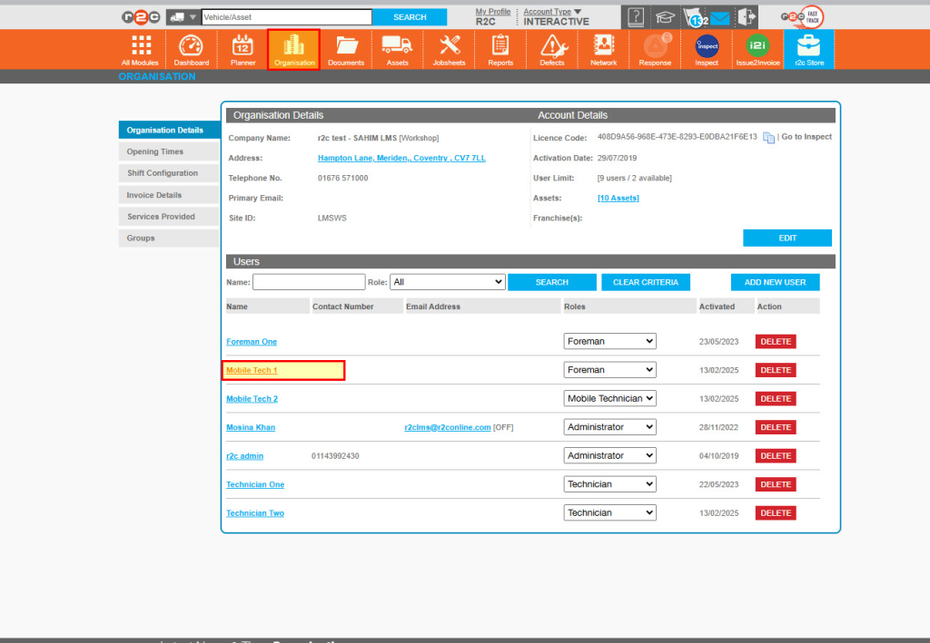Viewport: 930px width, 643px height.
Task: Open the Network module
Action: pyautogui.click(x=602, y=49)
